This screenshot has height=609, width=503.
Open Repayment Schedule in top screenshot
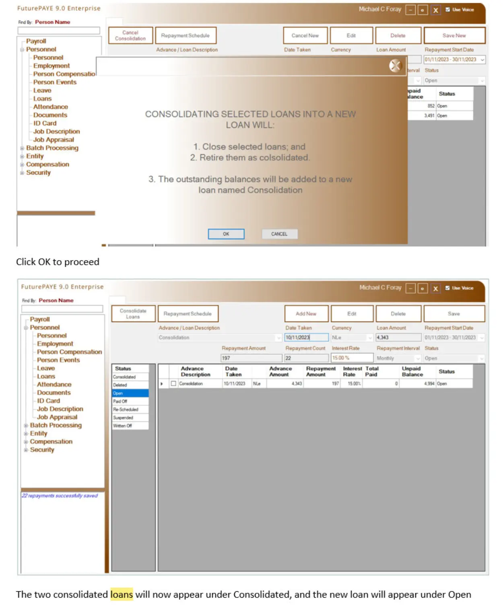point(186,35)
